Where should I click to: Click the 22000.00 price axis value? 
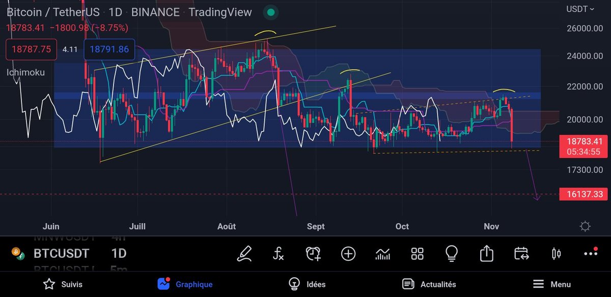coord(584,86)
